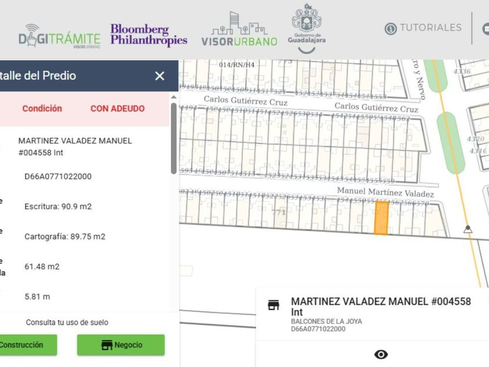Click the Tutoriales info icon

click(x=391, y=29)
